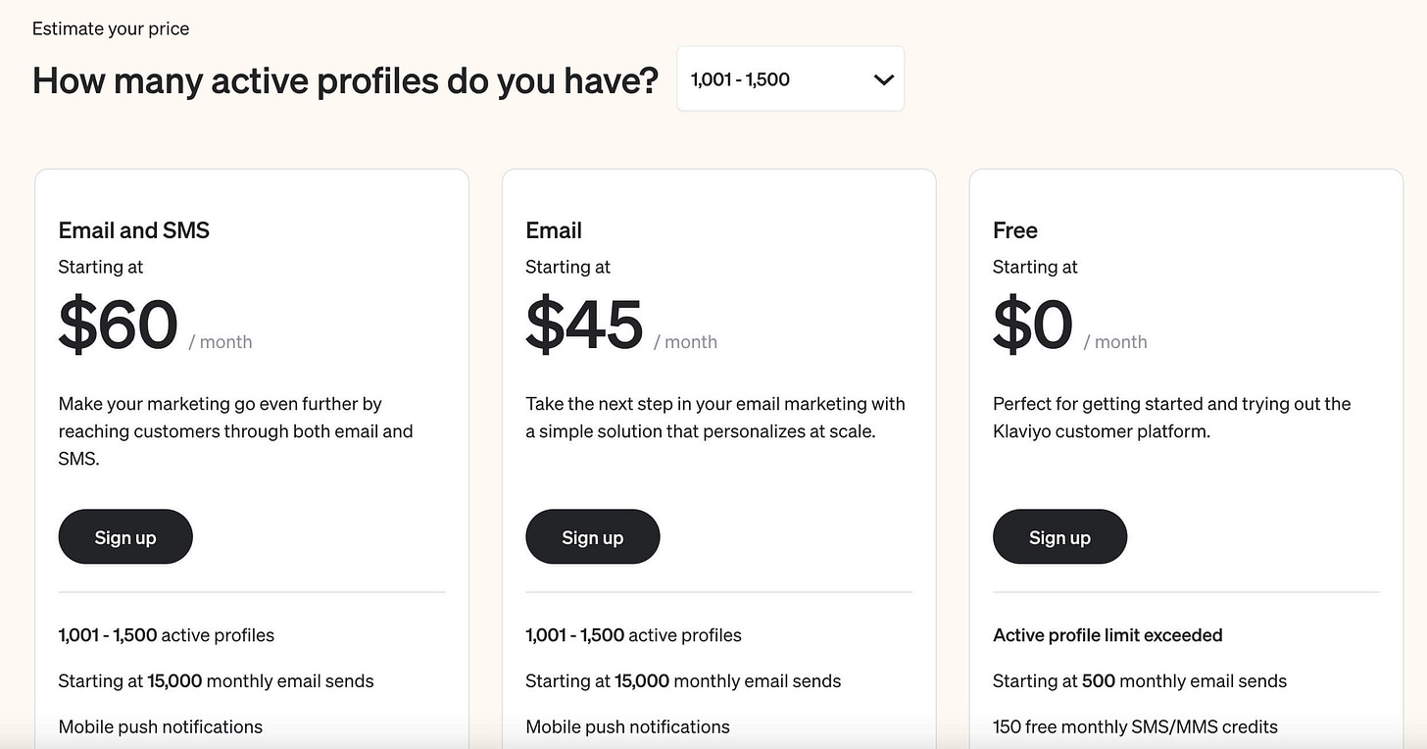
Task: Click the 'Estimate your price' label
Action: point(111,28)
